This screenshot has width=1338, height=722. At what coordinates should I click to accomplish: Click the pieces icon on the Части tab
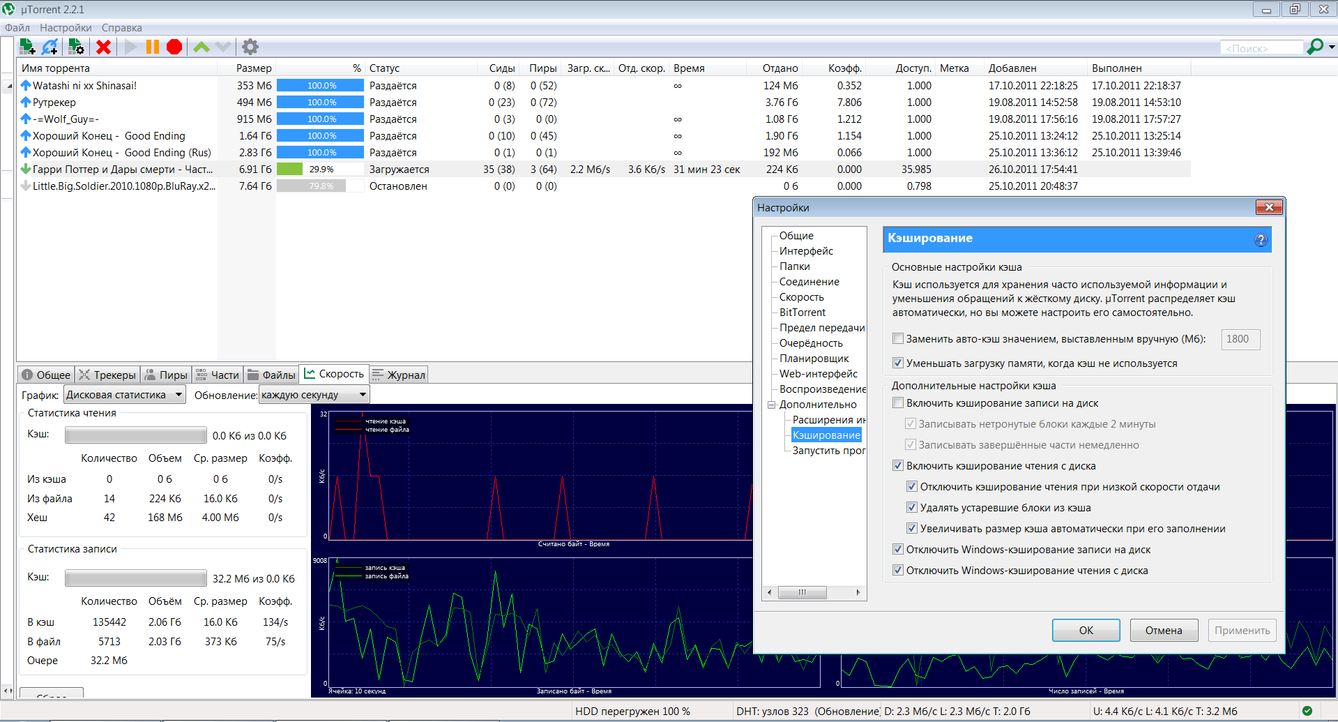click(x=202, y=375)
